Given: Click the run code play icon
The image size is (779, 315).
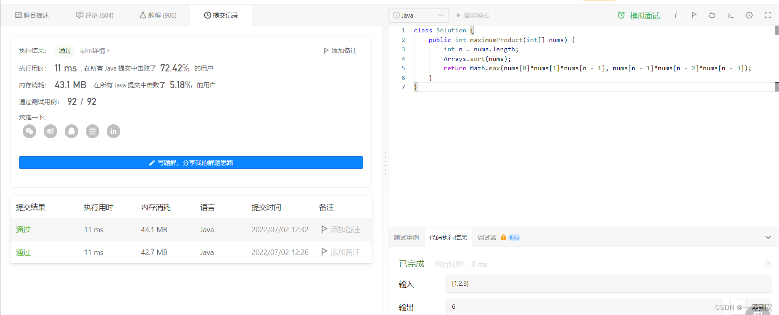Looking at the screenshot, I should (x=694, y=15).
